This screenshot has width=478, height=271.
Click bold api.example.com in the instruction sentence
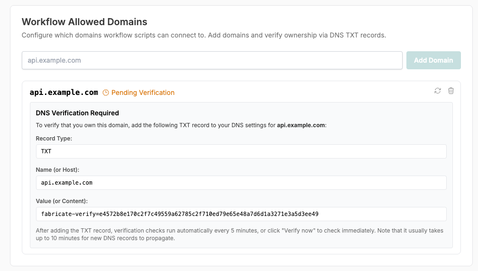[301, 125]
